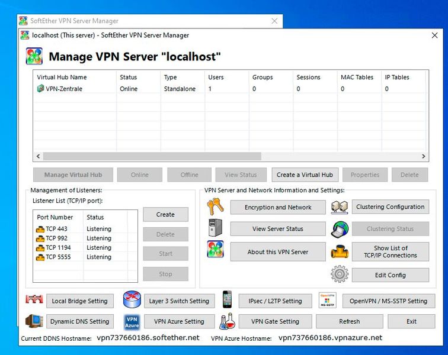Click the listener icon for TCP 1194
The image size is (448, 355).
40,248
